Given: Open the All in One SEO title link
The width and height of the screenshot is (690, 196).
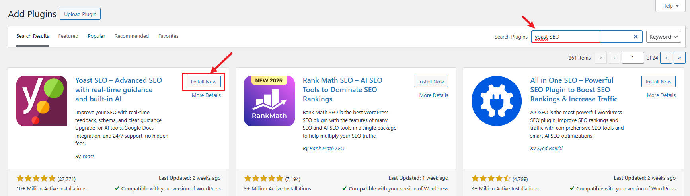Looking at the screenshot, I should pos(574,89).
